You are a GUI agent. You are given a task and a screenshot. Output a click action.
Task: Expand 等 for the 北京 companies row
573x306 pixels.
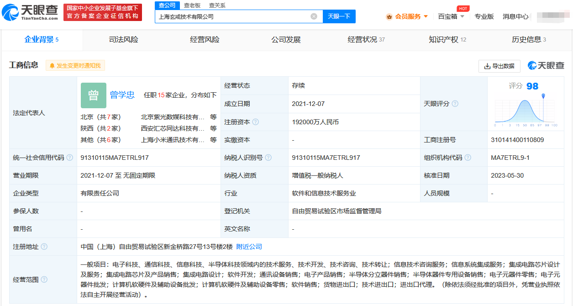pyautogui.click(x=213, y=117)
